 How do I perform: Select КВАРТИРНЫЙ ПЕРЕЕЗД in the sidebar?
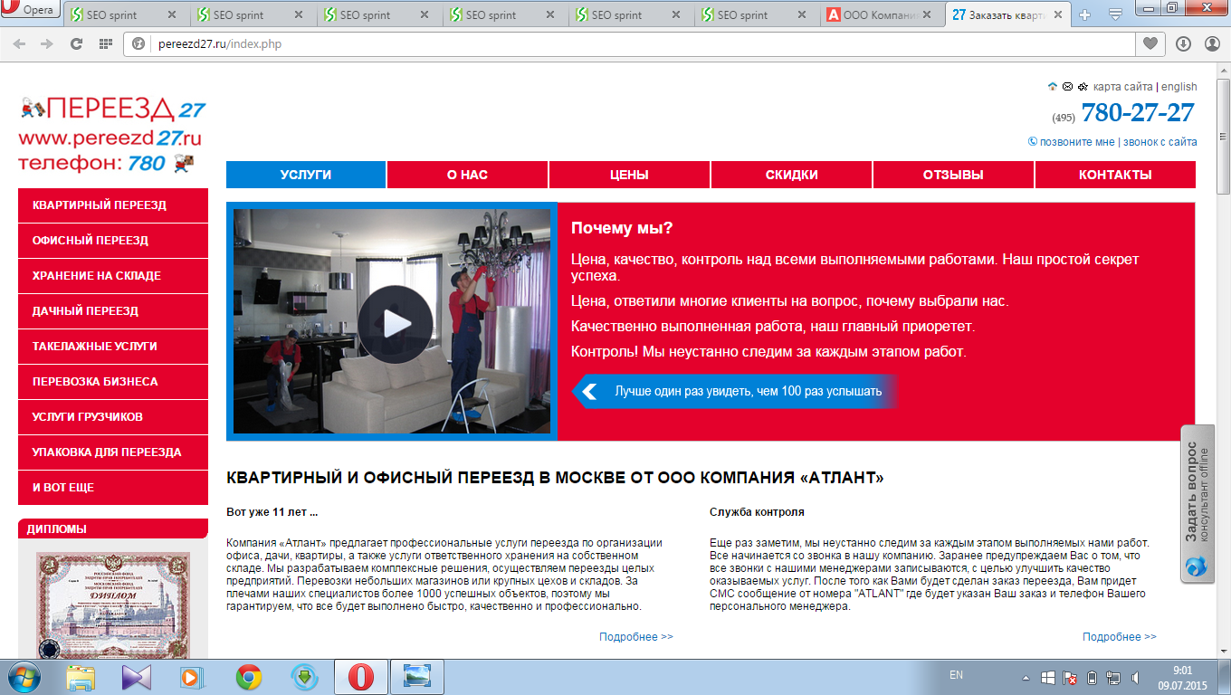pos(113,205)
